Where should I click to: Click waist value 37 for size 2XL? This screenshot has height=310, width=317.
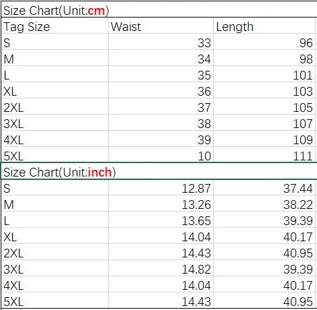pyautogui.click(x=161, y=106)
